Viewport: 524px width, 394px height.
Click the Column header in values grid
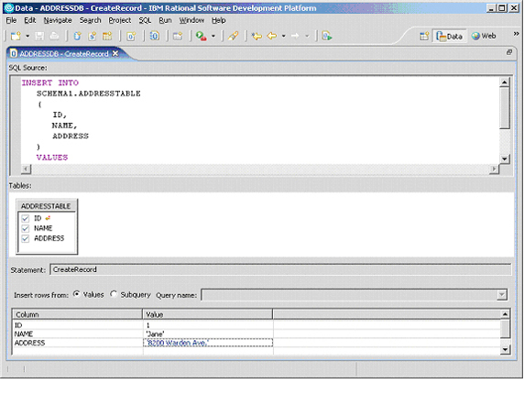click(x=78, y=314)
